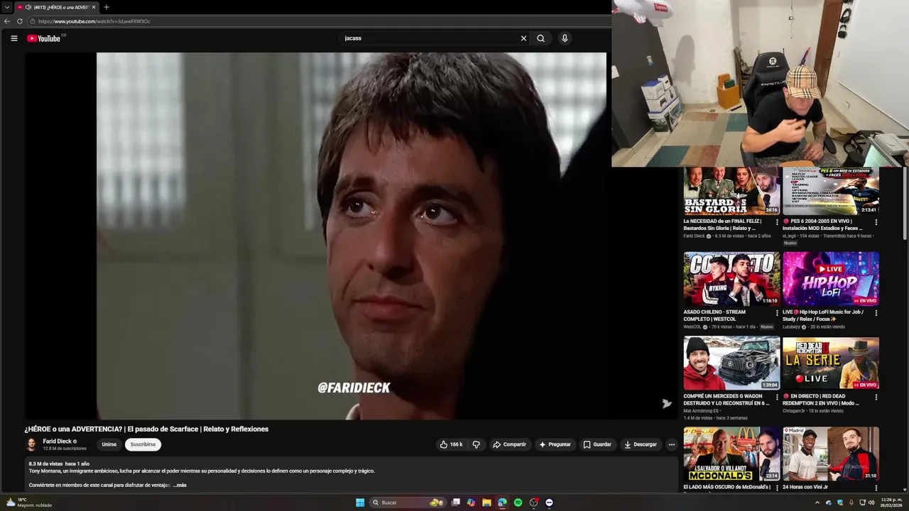
Task: Open options menu for the McDonald's video
Action: point(777,488)
